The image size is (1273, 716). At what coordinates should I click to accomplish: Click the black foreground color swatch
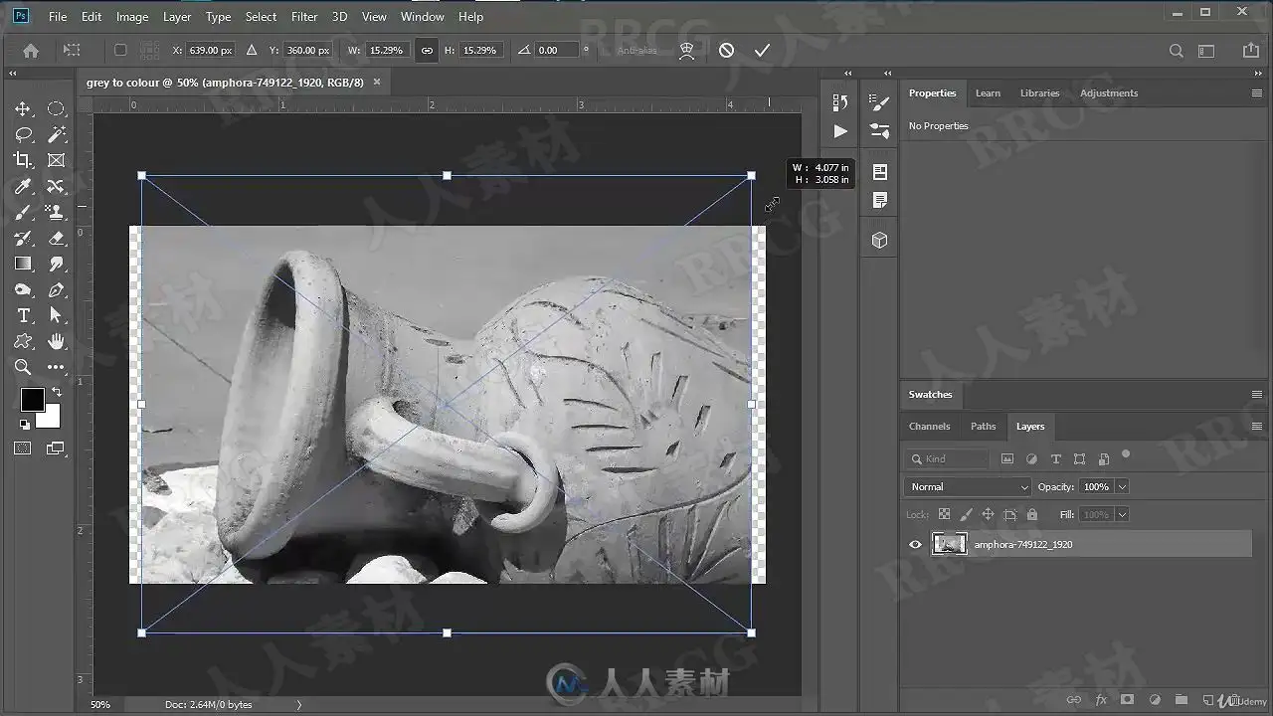(32, 399)
